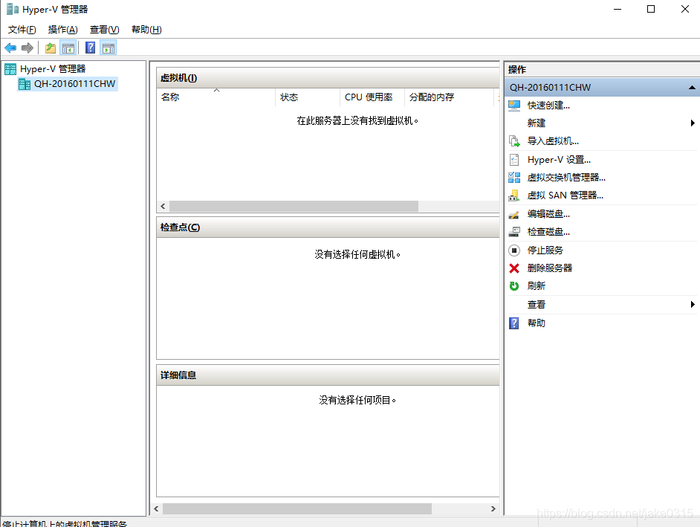The image size is (700, 527).
Task: Select QH-20160111CHW in the tree
Action: click(74, 84)
